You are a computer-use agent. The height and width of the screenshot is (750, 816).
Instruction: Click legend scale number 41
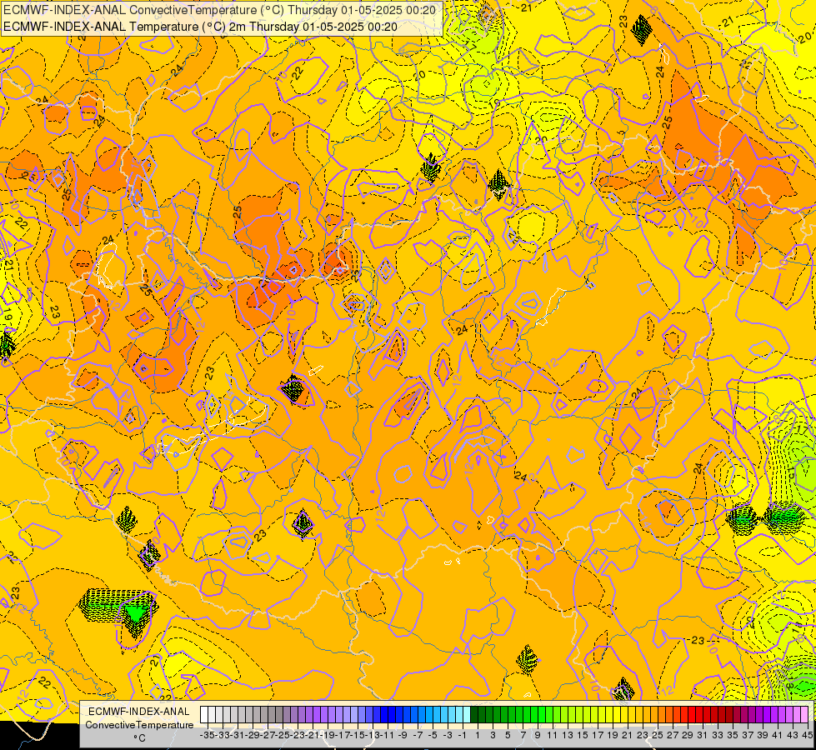(x=778, y=735)
